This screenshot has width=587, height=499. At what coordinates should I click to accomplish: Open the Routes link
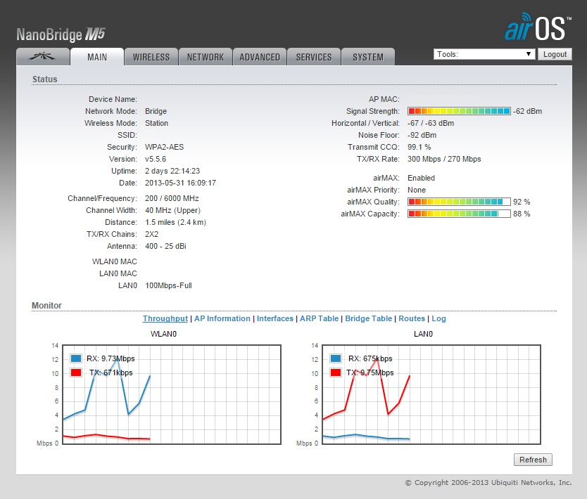412,318
